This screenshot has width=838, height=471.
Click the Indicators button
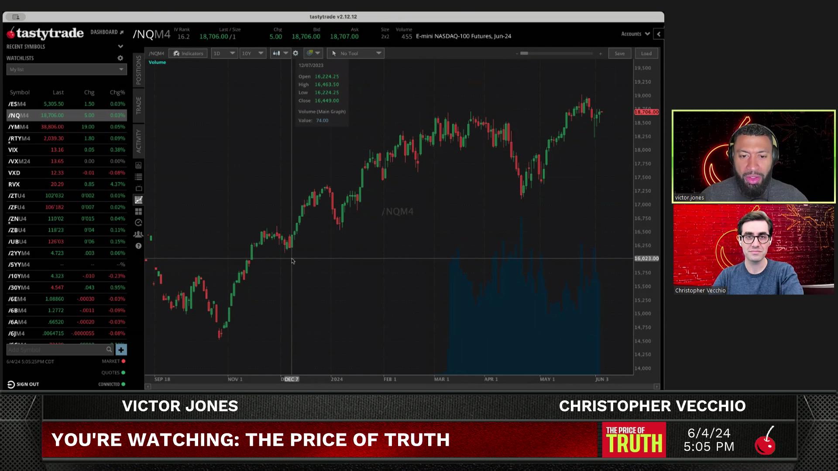[x=188, y=53]
